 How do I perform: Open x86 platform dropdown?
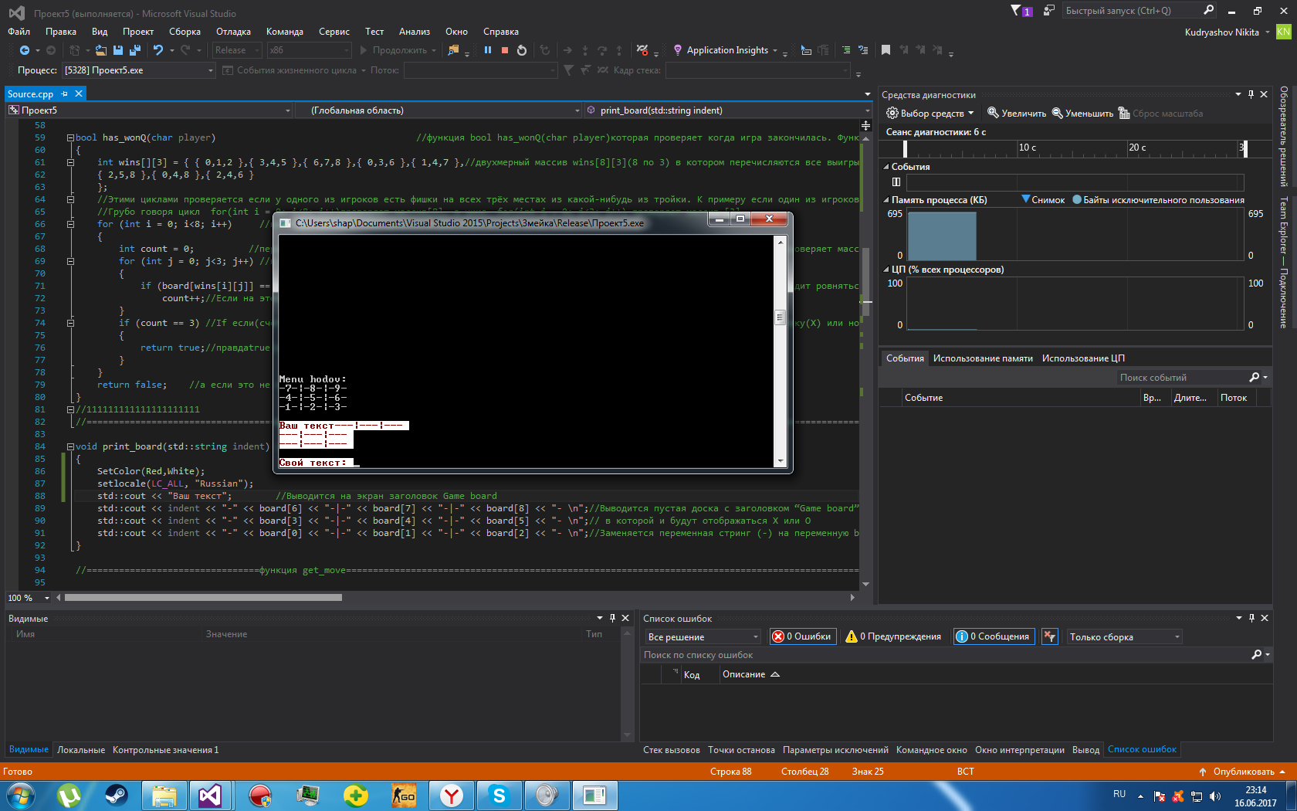[309, 50]
